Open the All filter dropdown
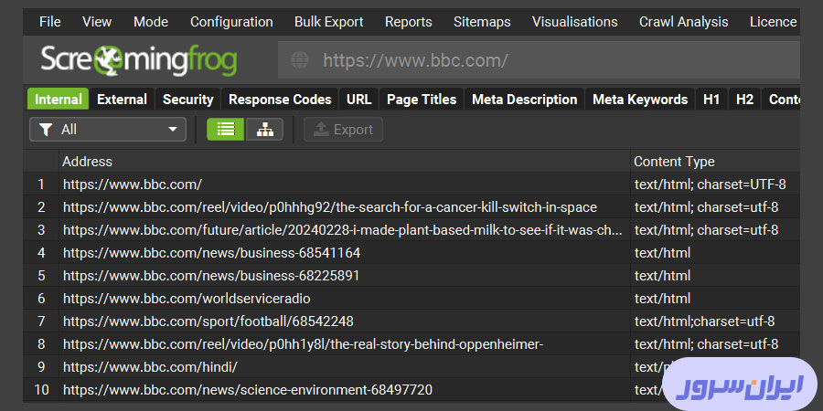823x411 pixels. pos(108,130)
